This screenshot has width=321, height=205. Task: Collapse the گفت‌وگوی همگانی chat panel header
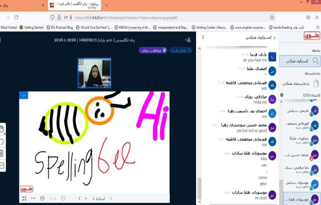pyautogui.click(x=261, y=38)
